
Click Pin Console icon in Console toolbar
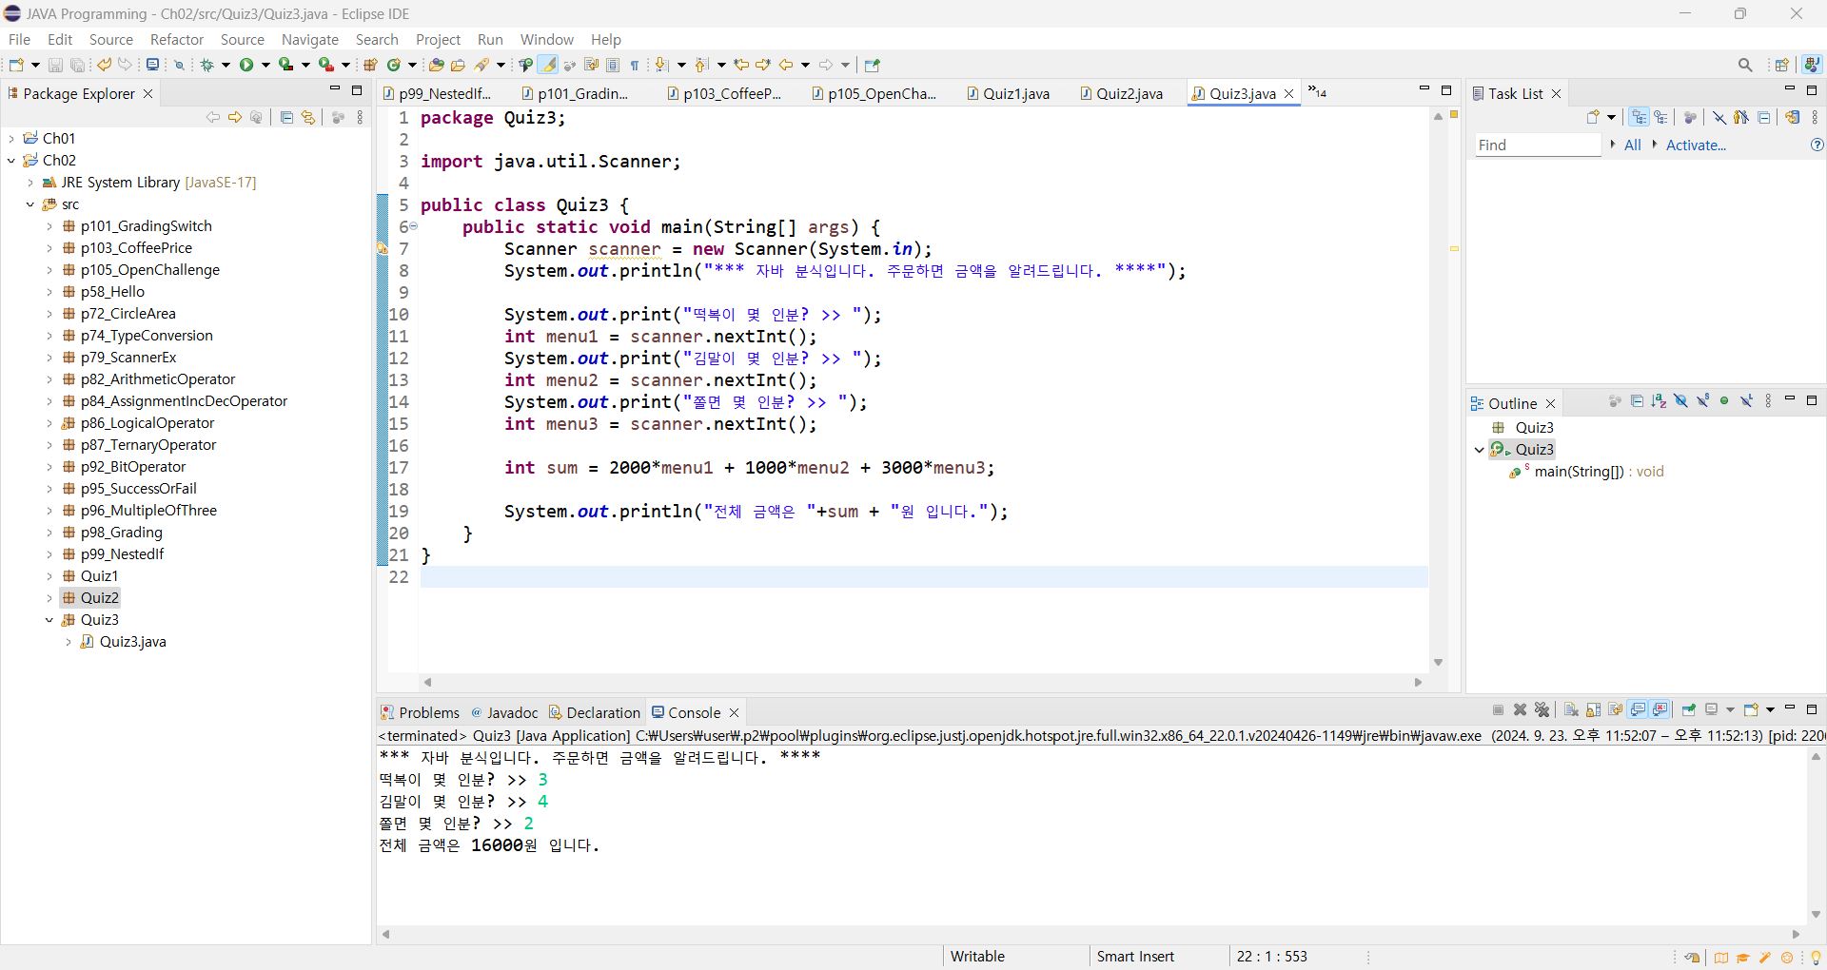click(x=1689, y=709)
